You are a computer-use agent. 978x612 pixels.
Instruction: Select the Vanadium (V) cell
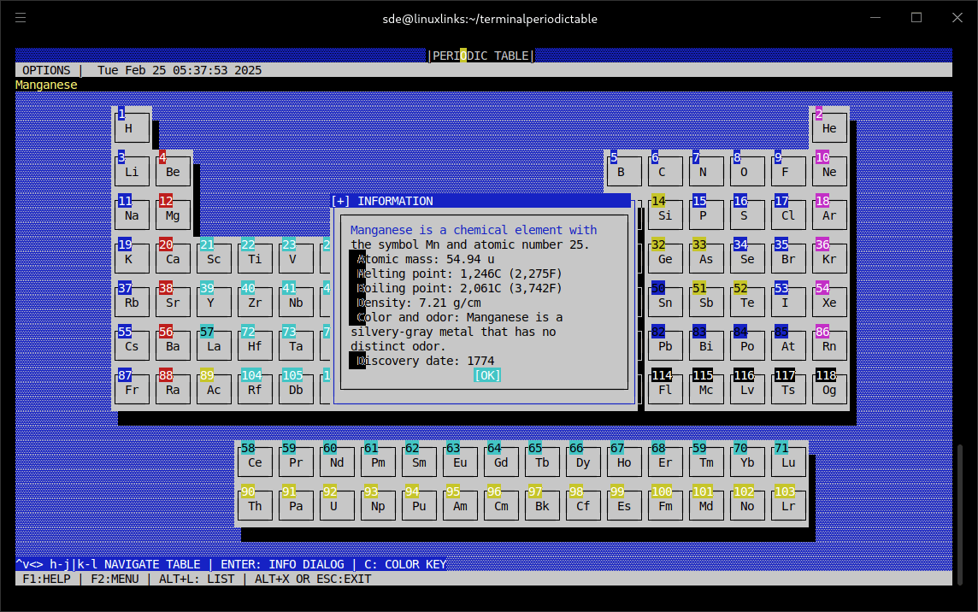[296, 259]
